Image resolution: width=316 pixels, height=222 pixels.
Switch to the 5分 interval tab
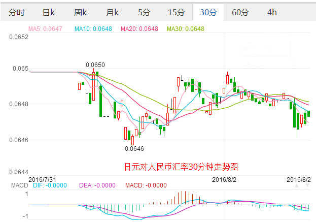(144, 13)
